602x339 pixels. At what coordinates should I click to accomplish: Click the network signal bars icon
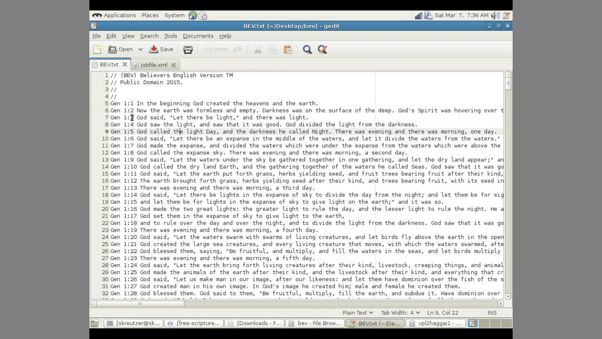pyautogui.click(x=418, y=16)
